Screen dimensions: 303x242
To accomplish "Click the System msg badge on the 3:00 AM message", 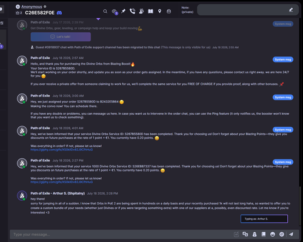I will click(x=283, y=98).
